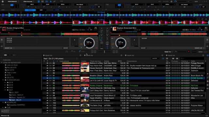
Task: Click Rotate (Original Mix) album art on deck 1
Action: 4,29
